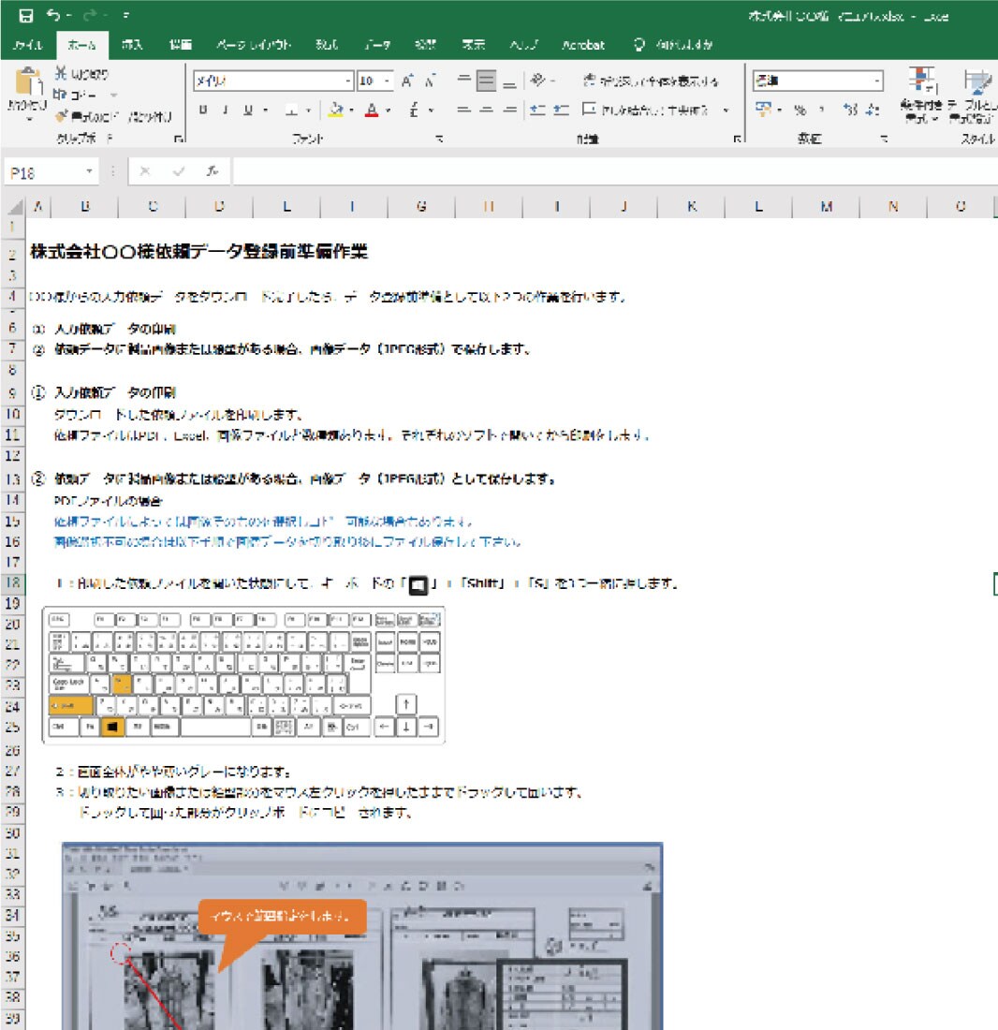The width and height of the screenshot is (998, 1030).
Task: Open the font name dropdown
Action: (x=348, y=81)
